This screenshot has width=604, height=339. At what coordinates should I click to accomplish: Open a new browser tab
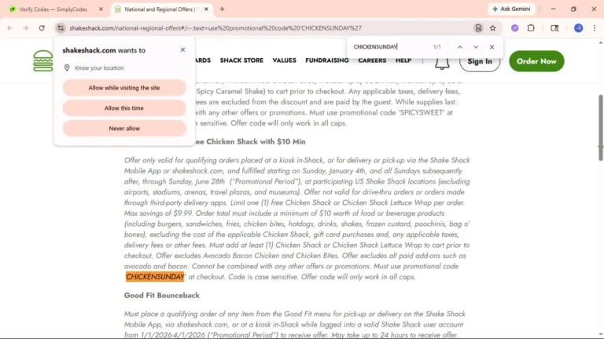coord(222,9)
